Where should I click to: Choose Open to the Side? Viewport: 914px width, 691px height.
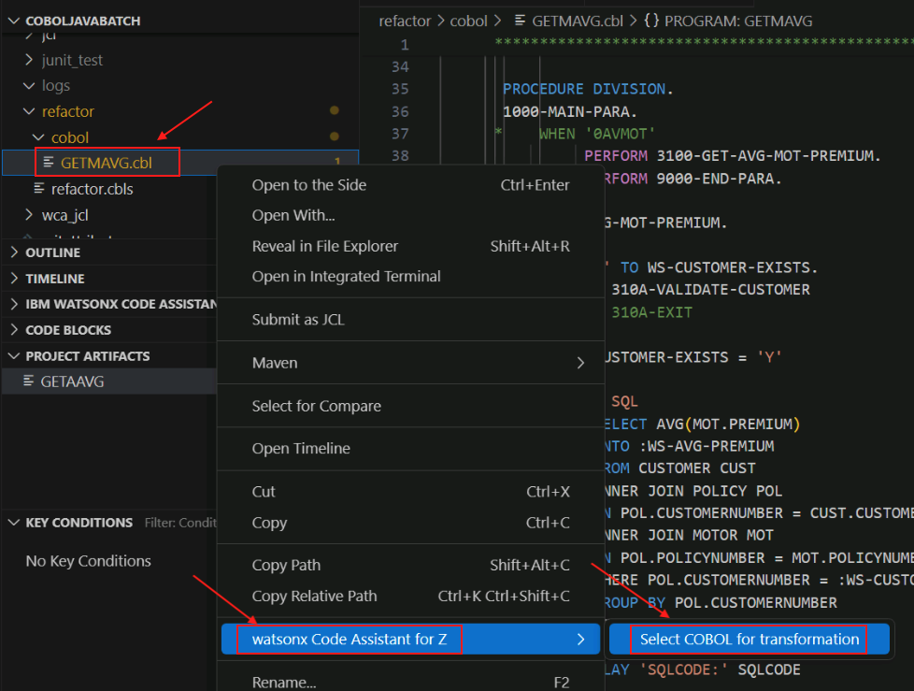[x=410, y=185]
